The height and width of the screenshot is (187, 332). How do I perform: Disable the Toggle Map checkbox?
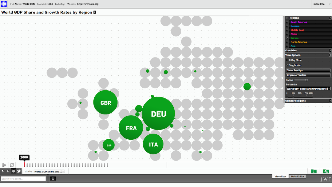pyautogui.click(x=287, y=65)
